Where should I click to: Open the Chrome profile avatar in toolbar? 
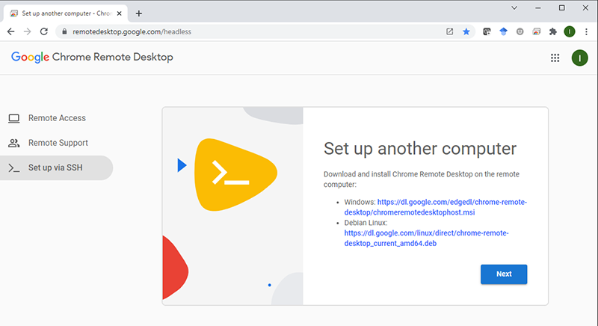pyautogui.click(x=570, y=31)
